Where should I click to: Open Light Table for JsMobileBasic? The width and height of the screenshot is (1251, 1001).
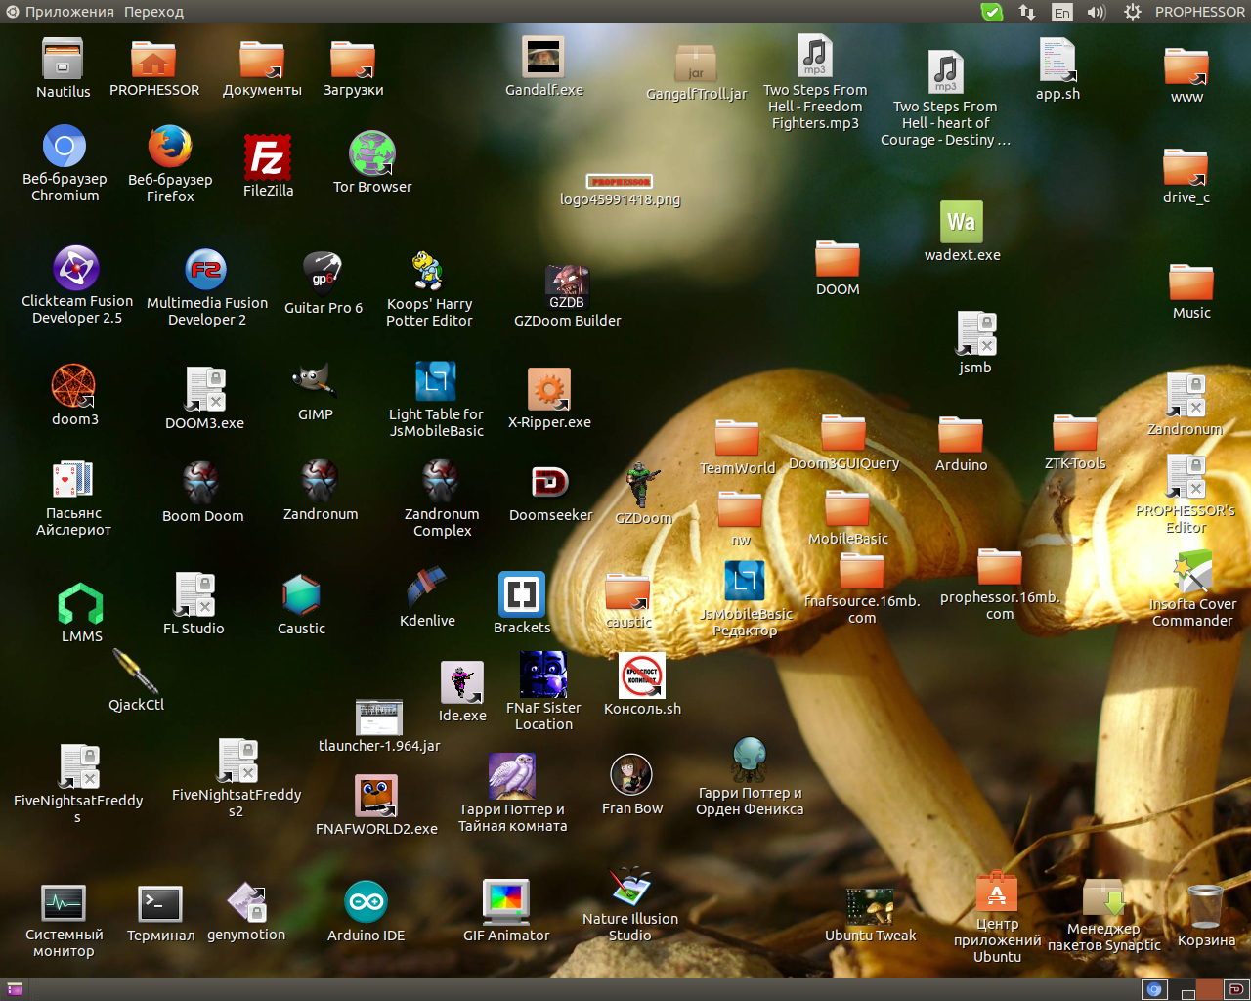[x=436, y=381]
